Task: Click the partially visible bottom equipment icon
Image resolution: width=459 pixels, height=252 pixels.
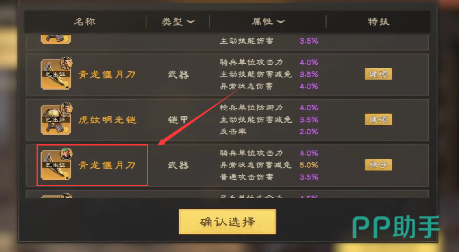Action: pyautogui.click(x=56, y=196)
